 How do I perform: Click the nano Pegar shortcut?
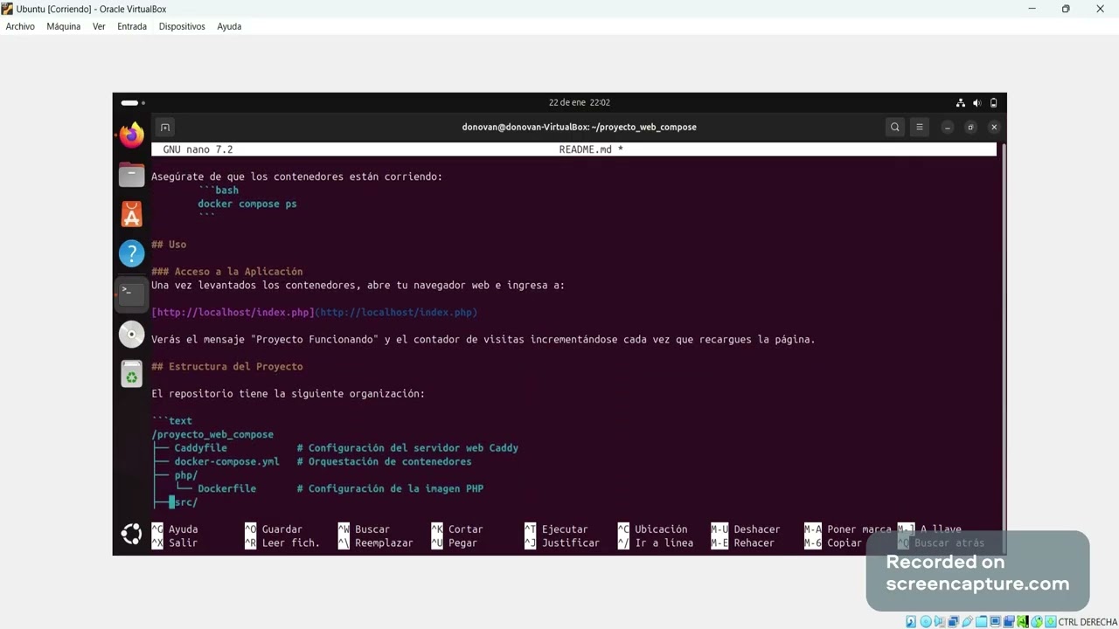[x=455, y=543]
